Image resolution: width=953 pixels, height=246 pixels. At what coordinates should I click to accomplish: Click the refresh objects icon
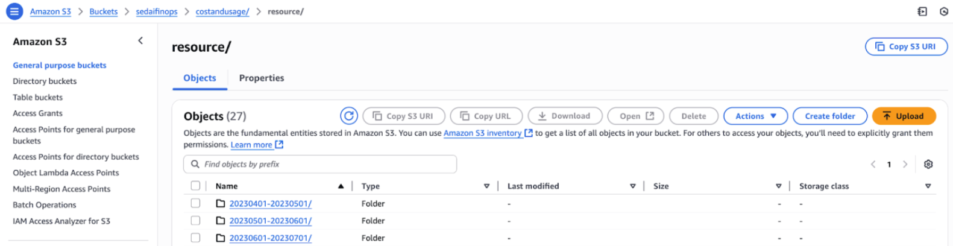point(348,116)
